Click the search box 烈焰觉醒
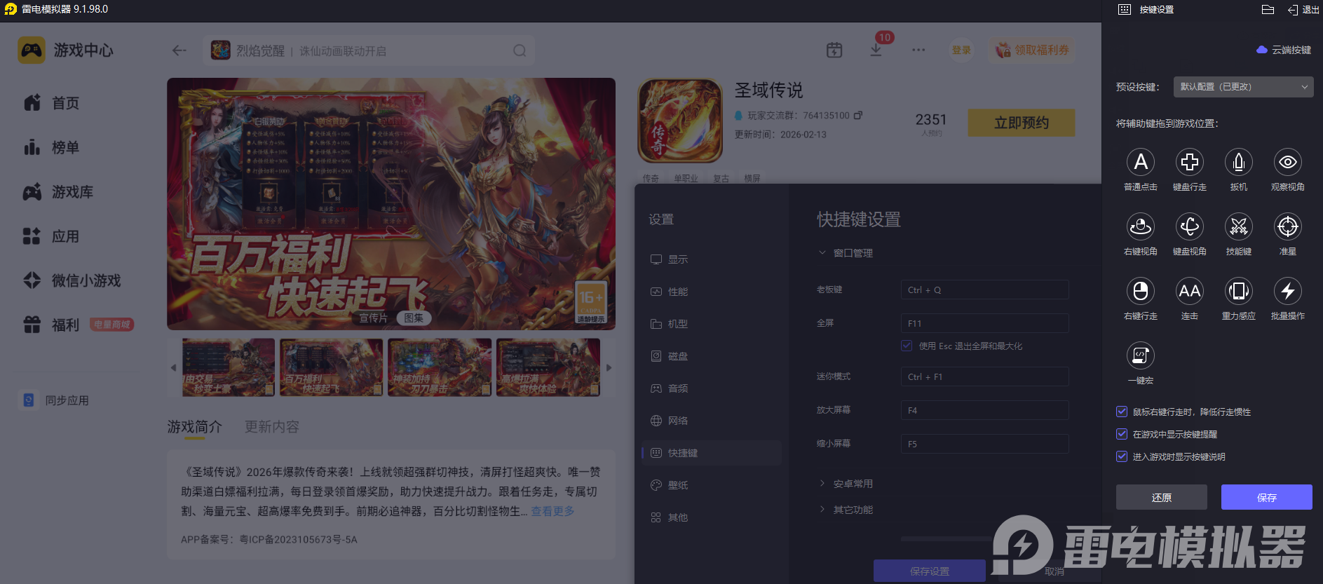The image size is (1323, 584). 369,50
